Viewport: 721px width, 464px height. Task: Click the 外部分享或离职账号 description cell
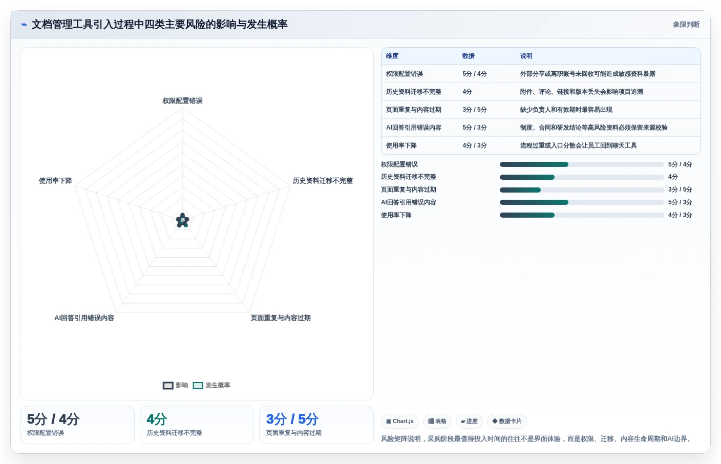click(588, 74)
